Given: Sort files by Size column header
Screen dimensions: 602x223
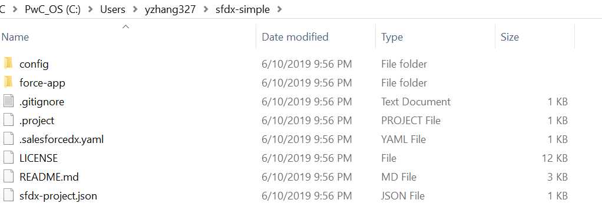Looking at the screenshot, I should tap(535, 37).
